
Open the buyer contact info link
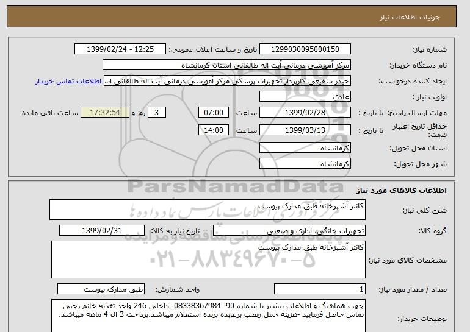pos(68,81)
